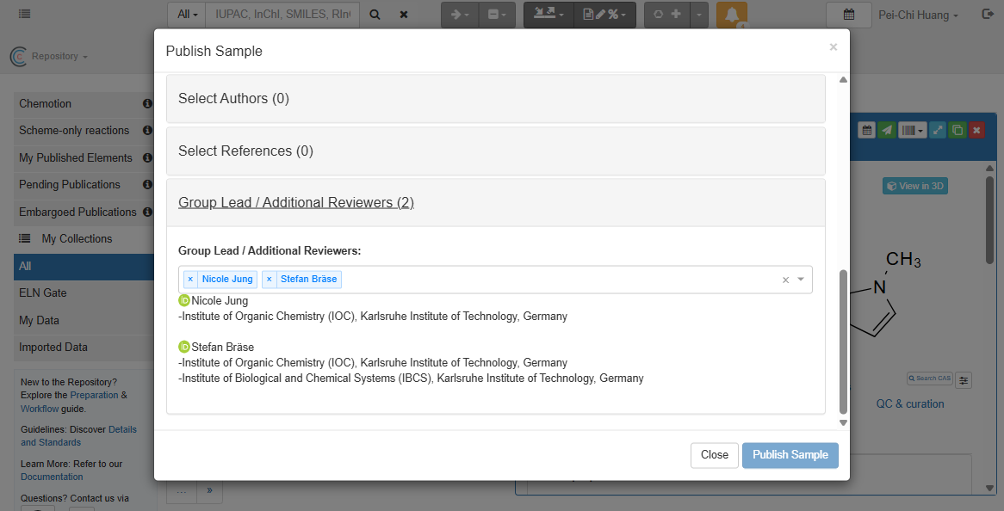Open the reviewers dropdown arrow
The height and width of the screenshot is (511, 1004).
point(801,280)
